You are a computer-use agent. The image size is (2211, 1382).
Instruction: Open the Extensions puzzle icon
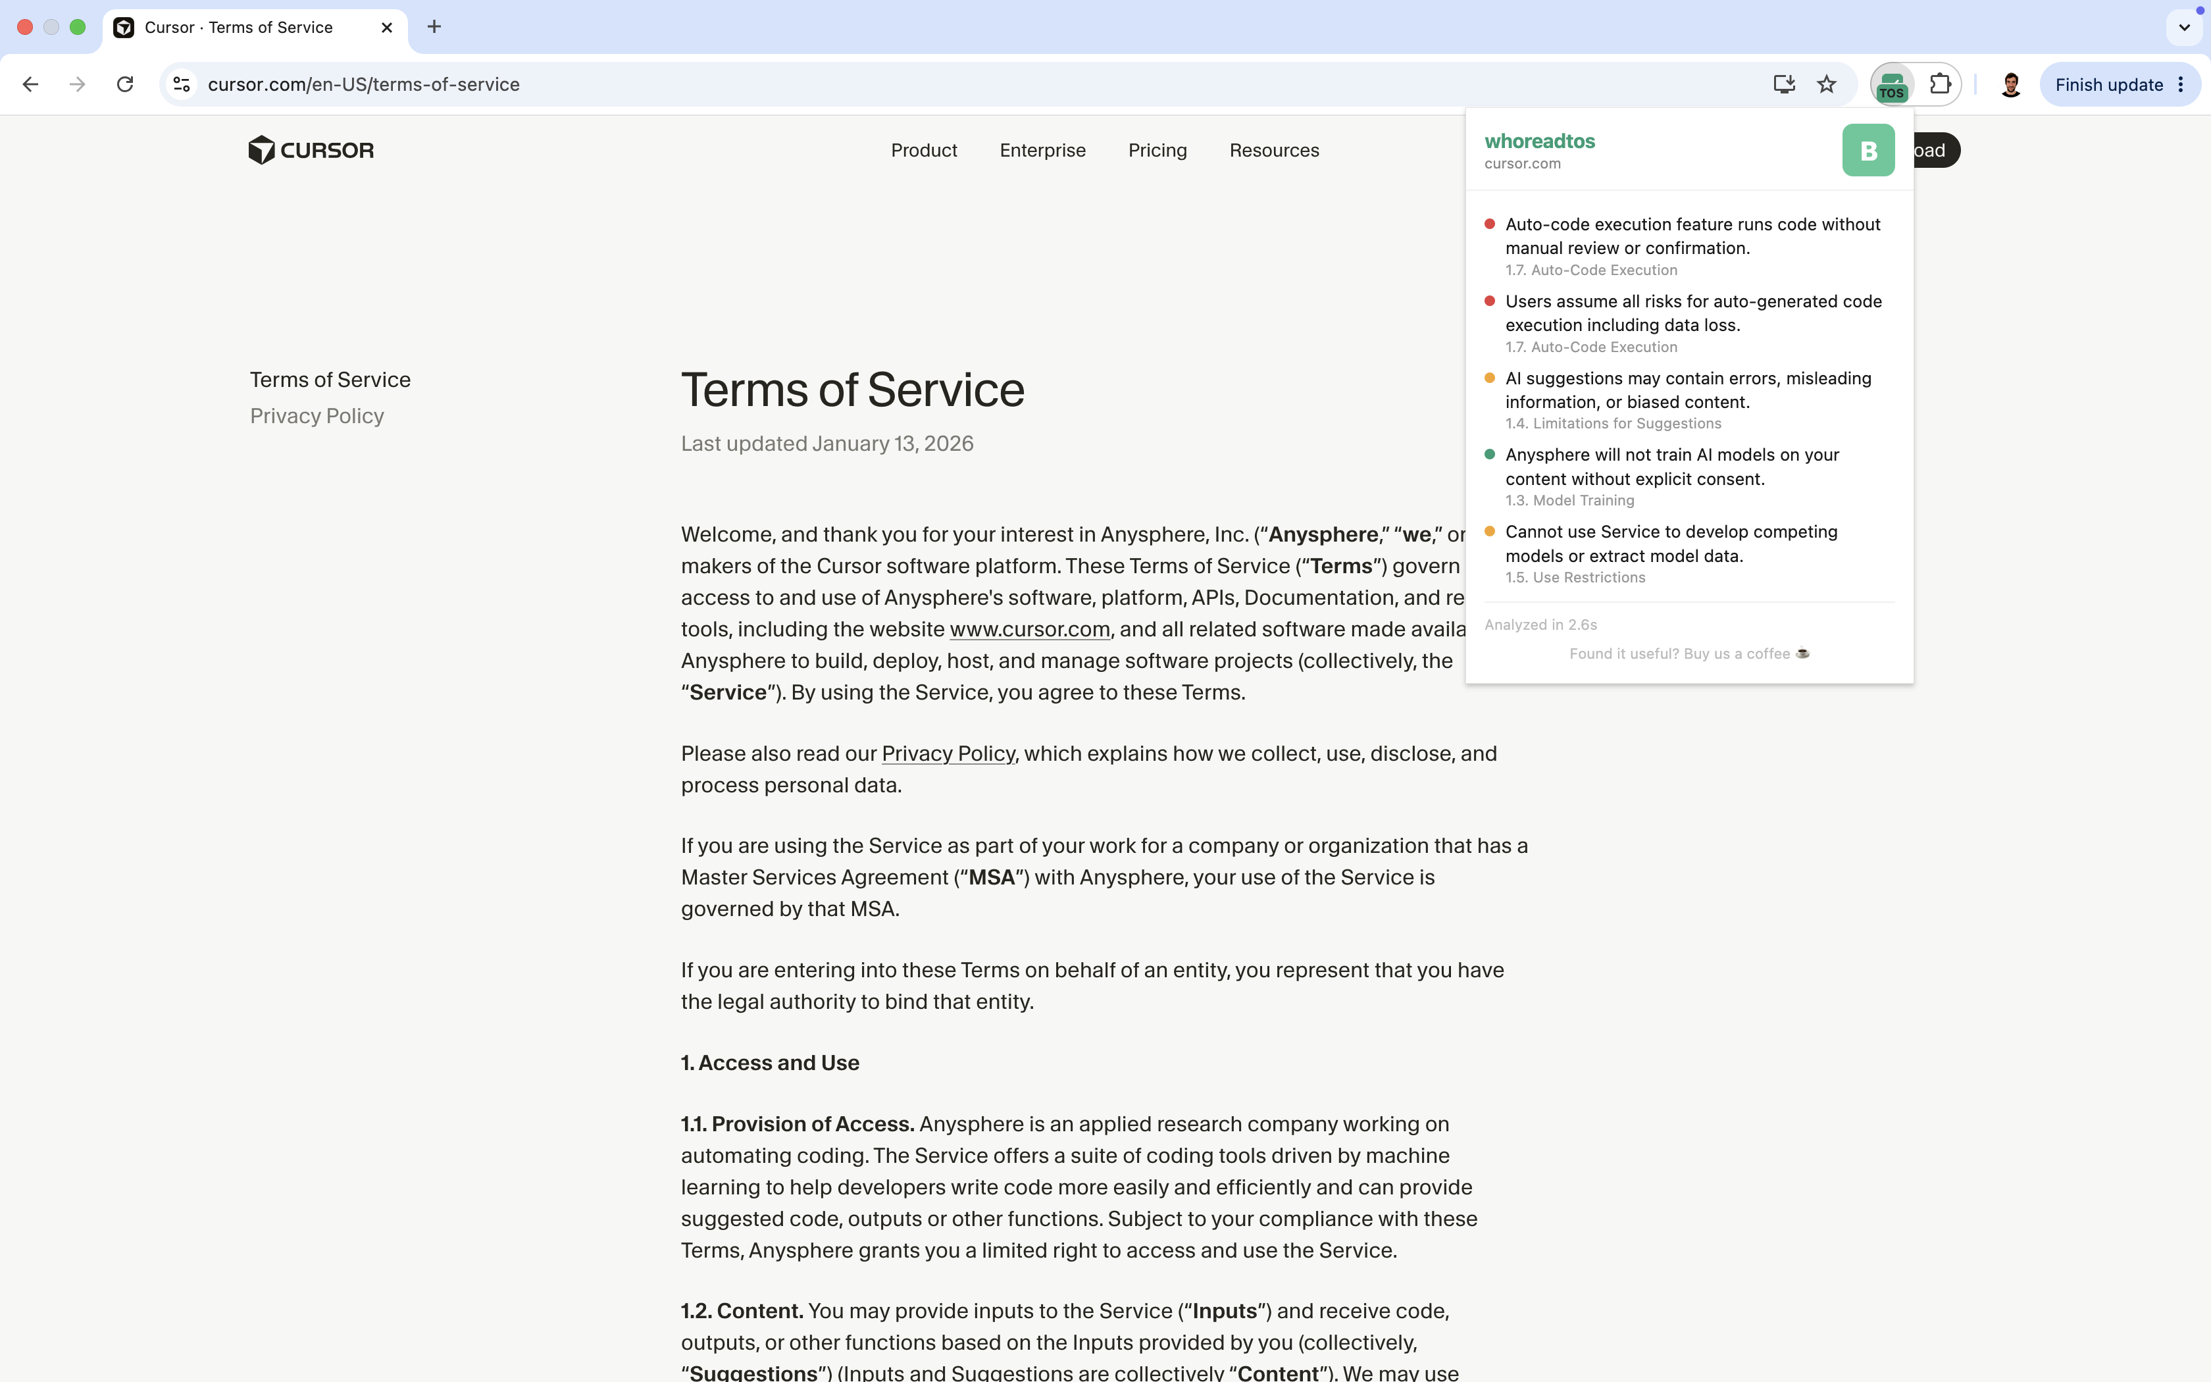1940,84
